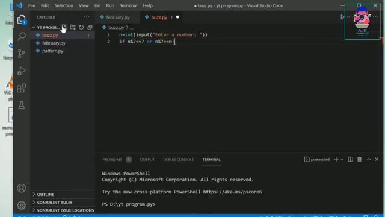Switch to the february.py editor tab
Viewport: 385px width, 217px height.
pos(118,17)
